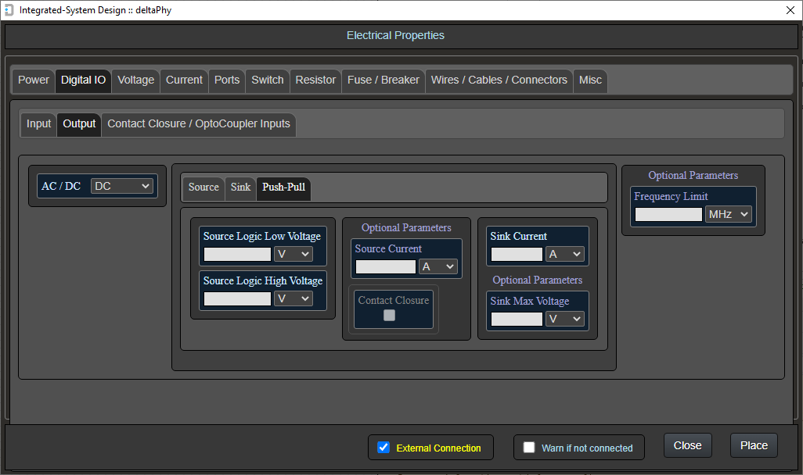Open Source Logic Low Voltage unit dropdown

[293, 254]
